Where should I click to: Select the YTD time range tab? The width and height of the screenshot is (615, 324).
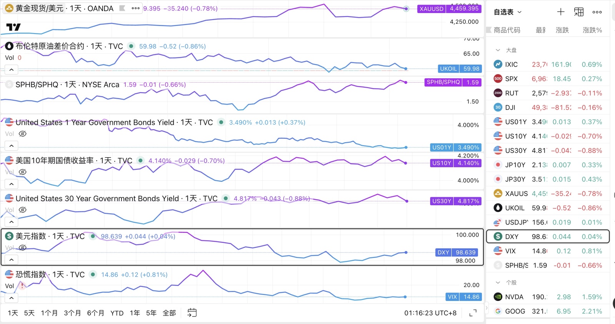point(117,313)
